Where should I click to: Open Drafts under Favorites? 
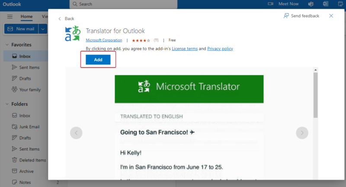[26, 78]
